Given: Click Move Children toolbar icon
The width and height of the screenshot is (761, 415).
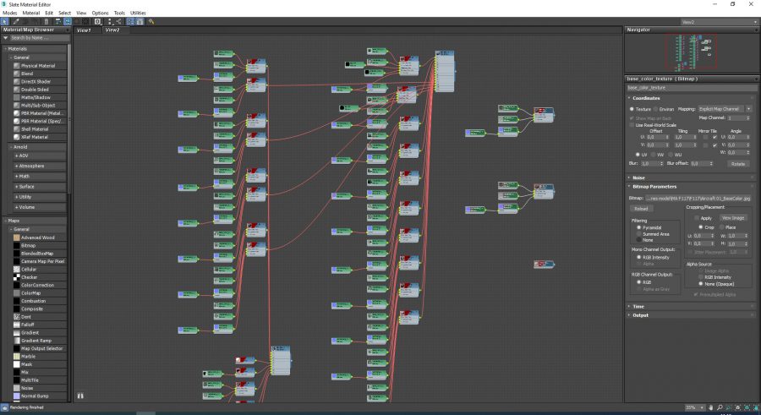Looking at the screenshot, I should tap(57, 21).
